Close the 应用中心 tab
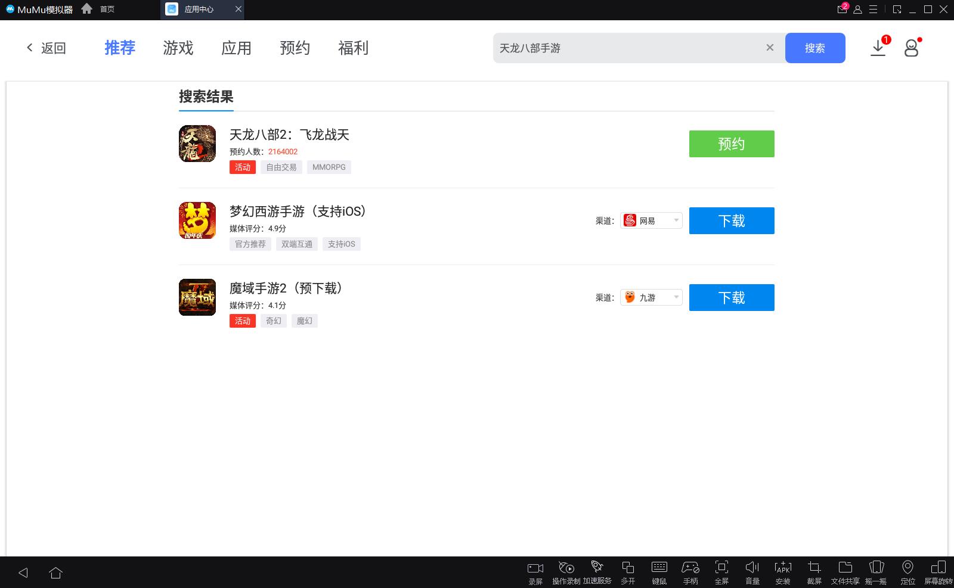This screenshot has width=954, height=588. coord(238,9)
